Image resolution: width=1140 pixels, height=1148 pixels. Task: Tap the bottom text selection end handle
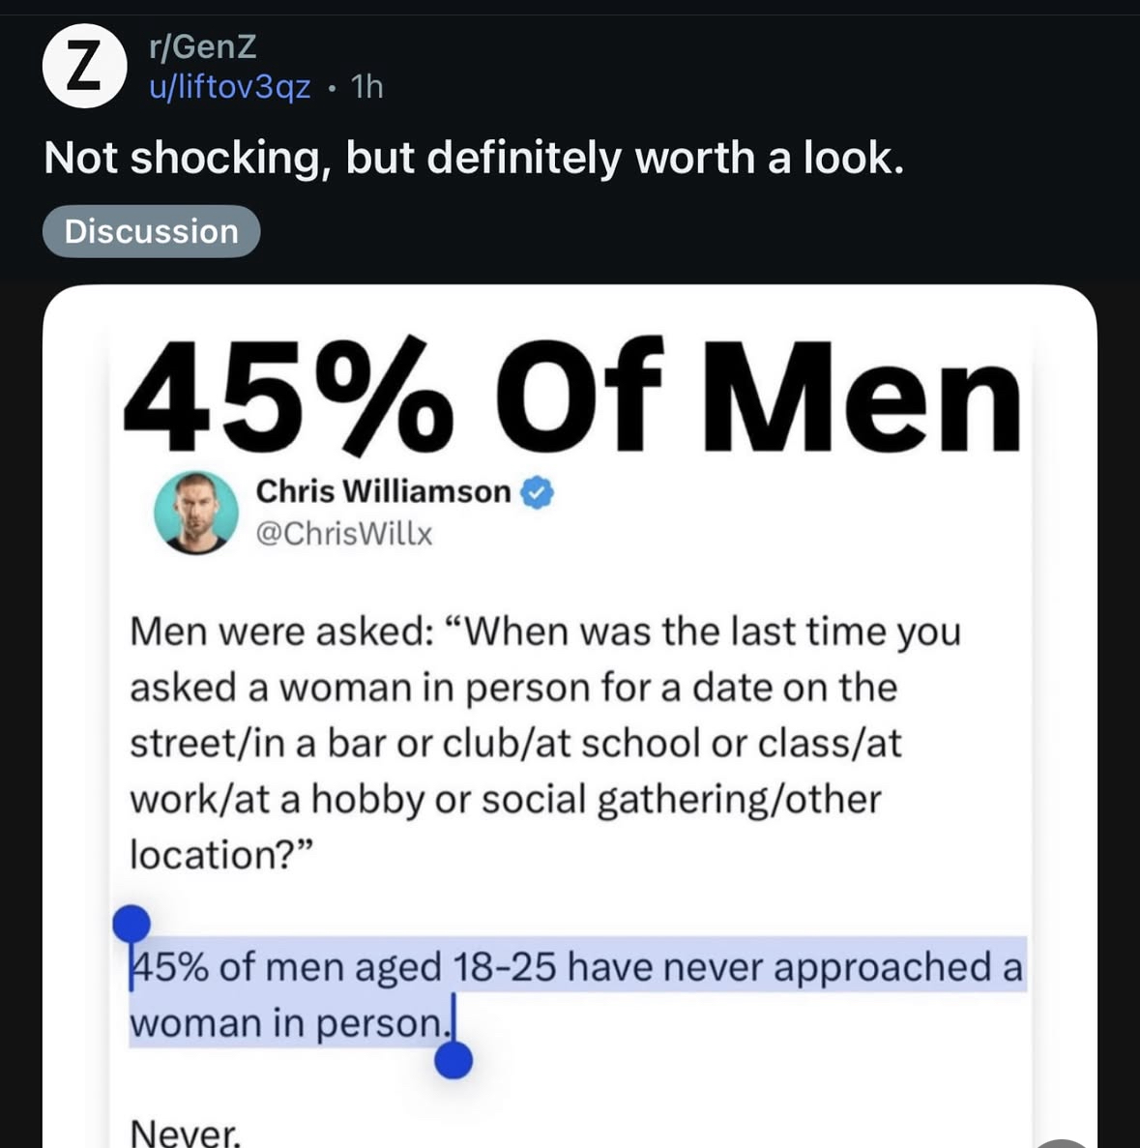tap(453, 1060)
